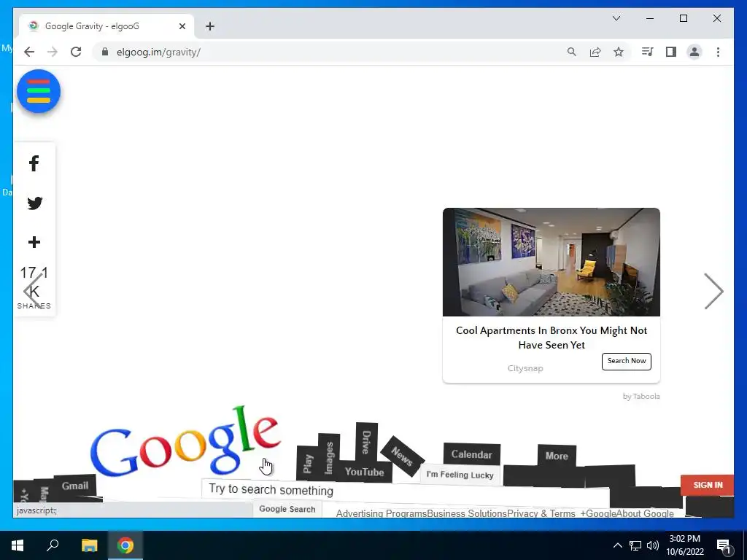This screenshot has width=747, height=560.
Task: Open the Cool Apartments In Bronx headline
Action: pyautogui.click(x=551, y=338)
